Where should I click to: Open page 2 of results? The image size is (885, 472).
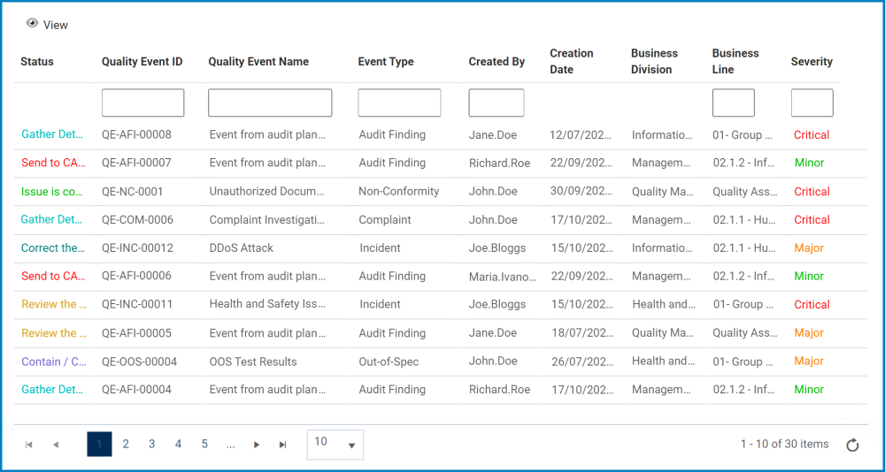(126, 445)
